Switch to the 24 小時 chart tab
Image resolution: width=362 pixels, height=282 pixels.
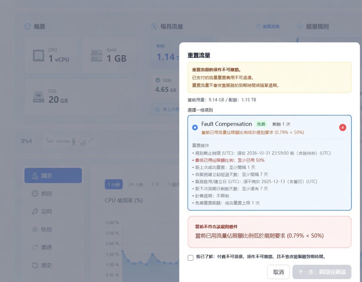135,184
